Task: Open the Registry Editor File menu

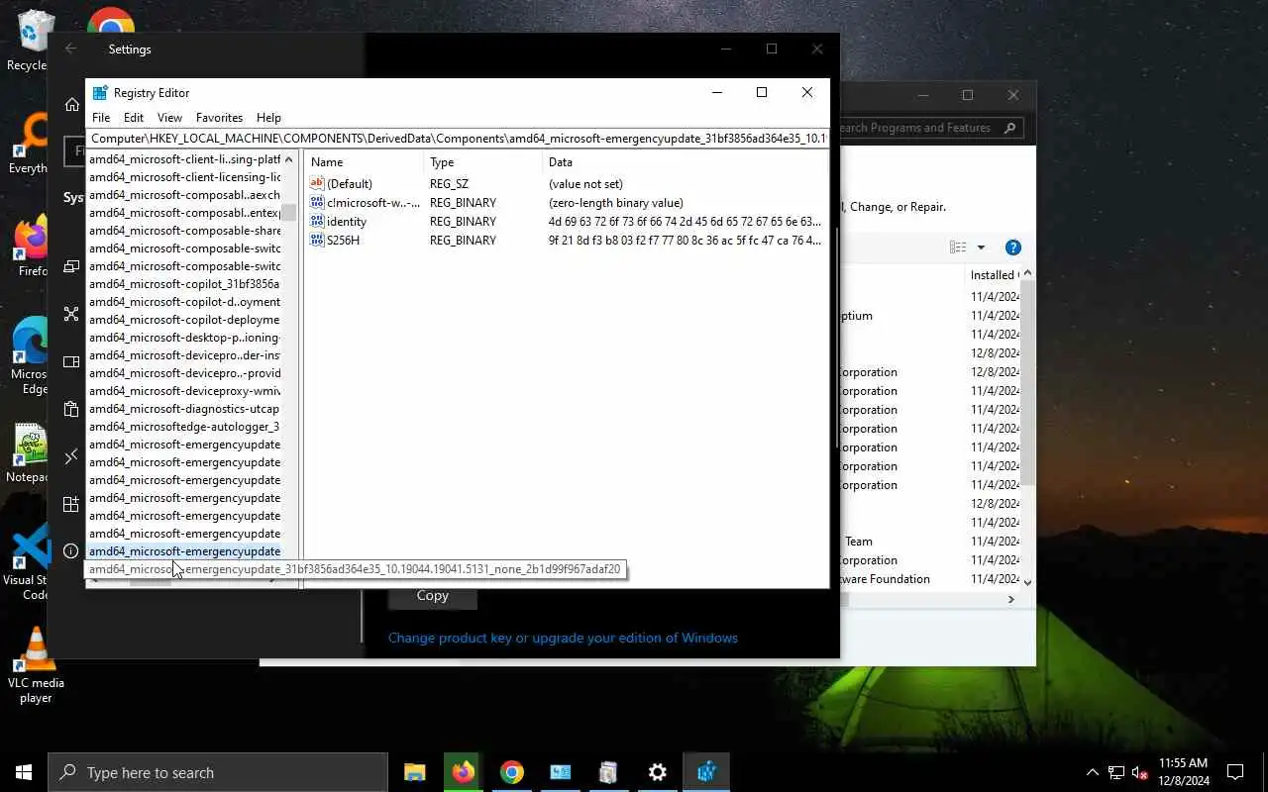Action: [101, 117]
